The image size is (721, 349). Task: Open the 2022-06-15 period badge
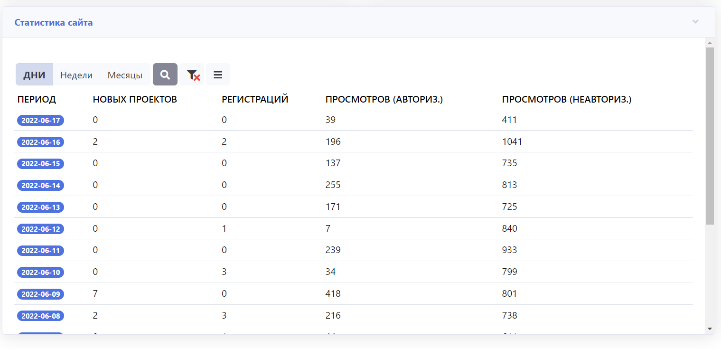(x=41, y=164)
